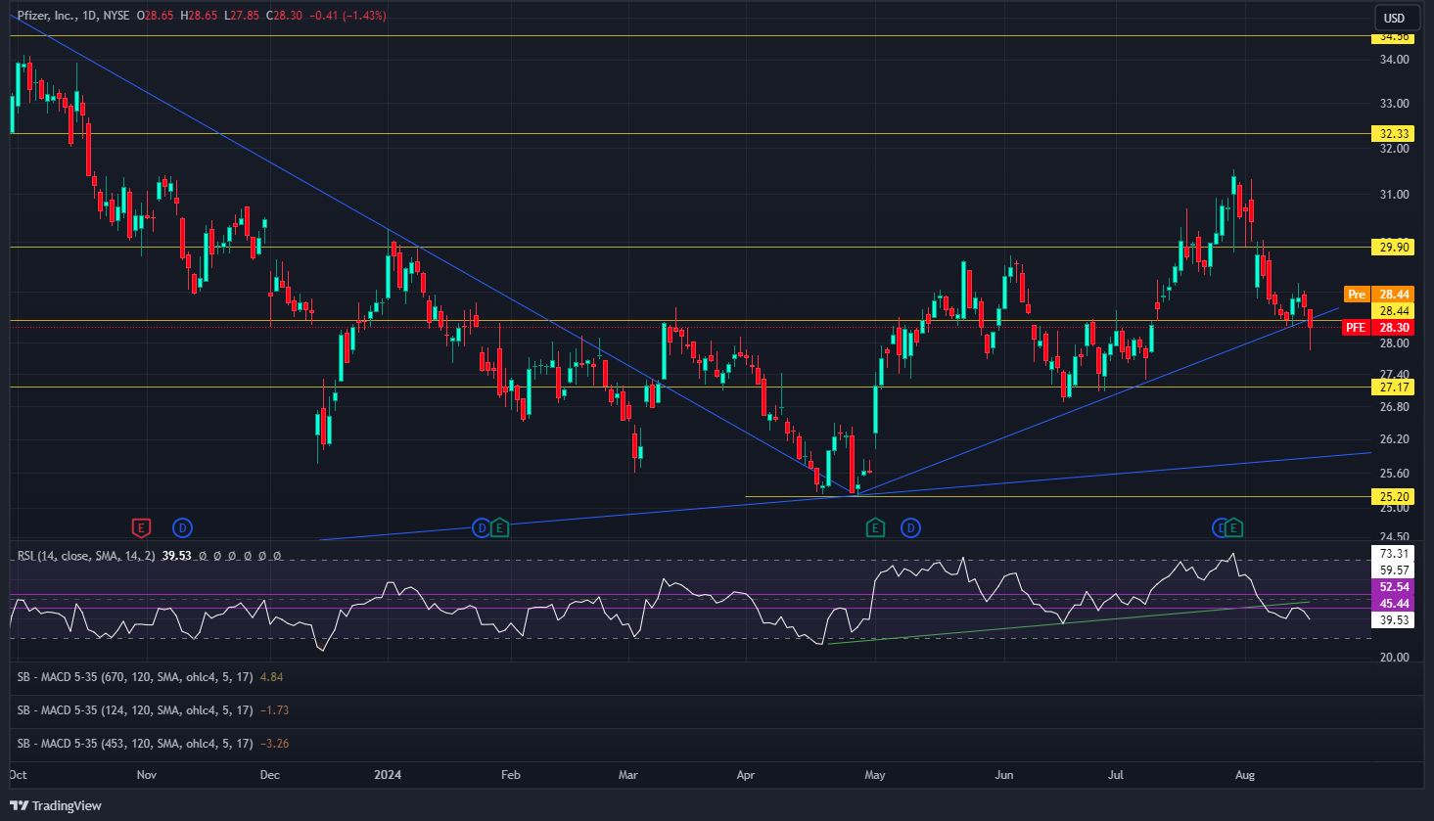Click the purple 45.44 RSI label
This screenshot has width=1434, height=821.
[1395, 604]
